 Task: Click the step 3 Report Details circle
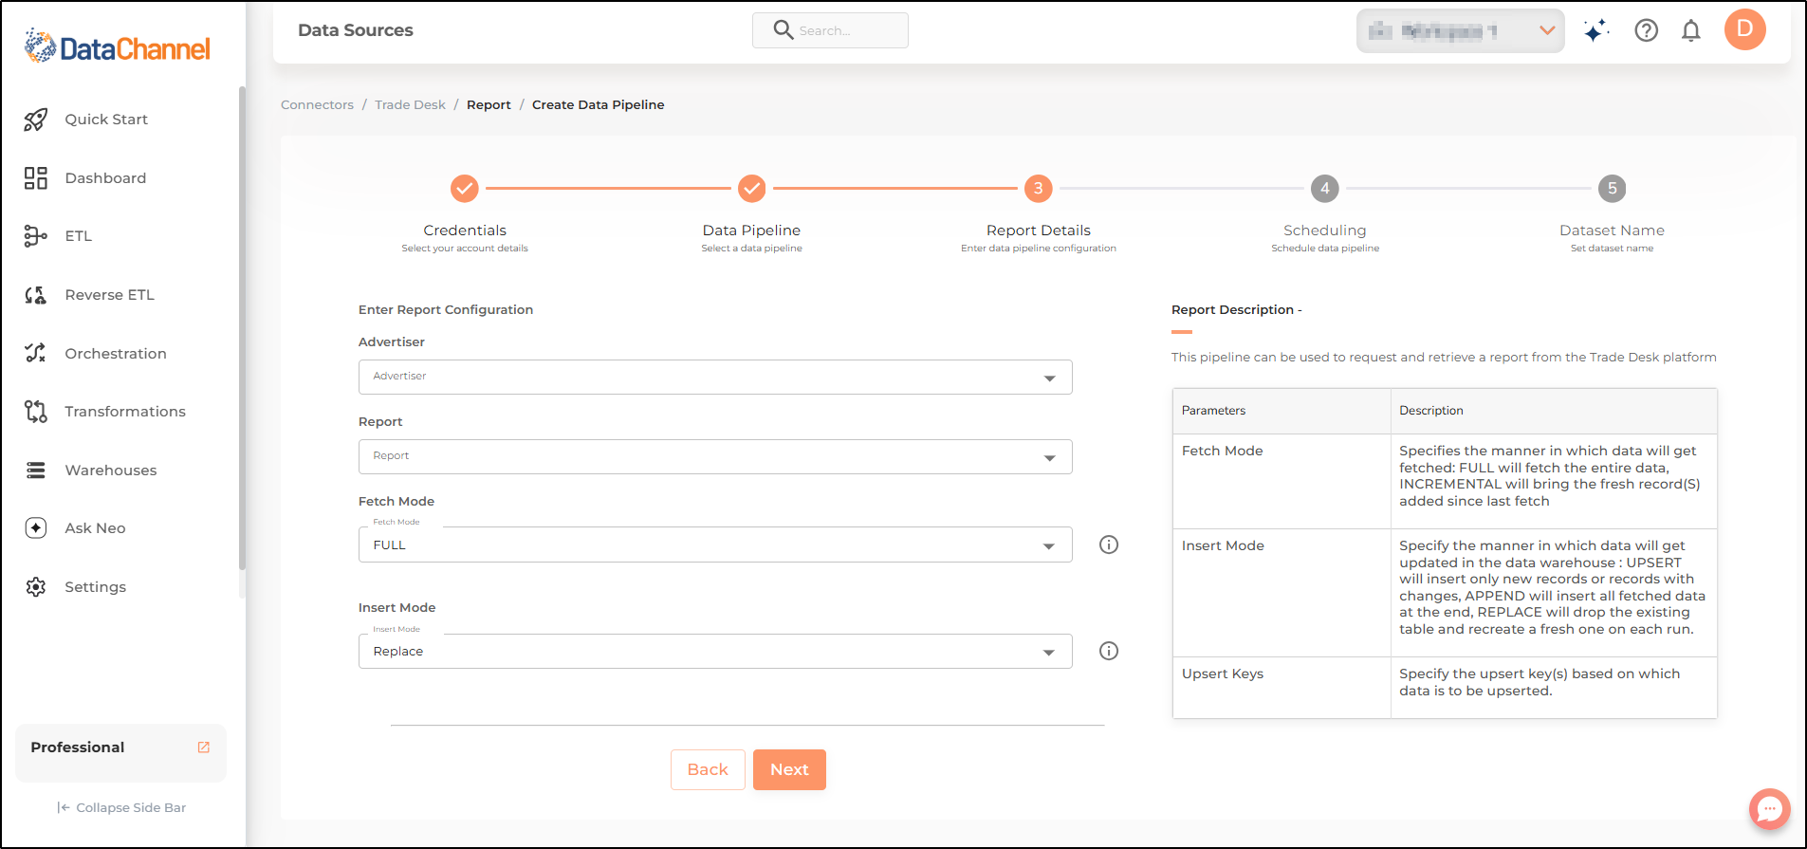1039,189
